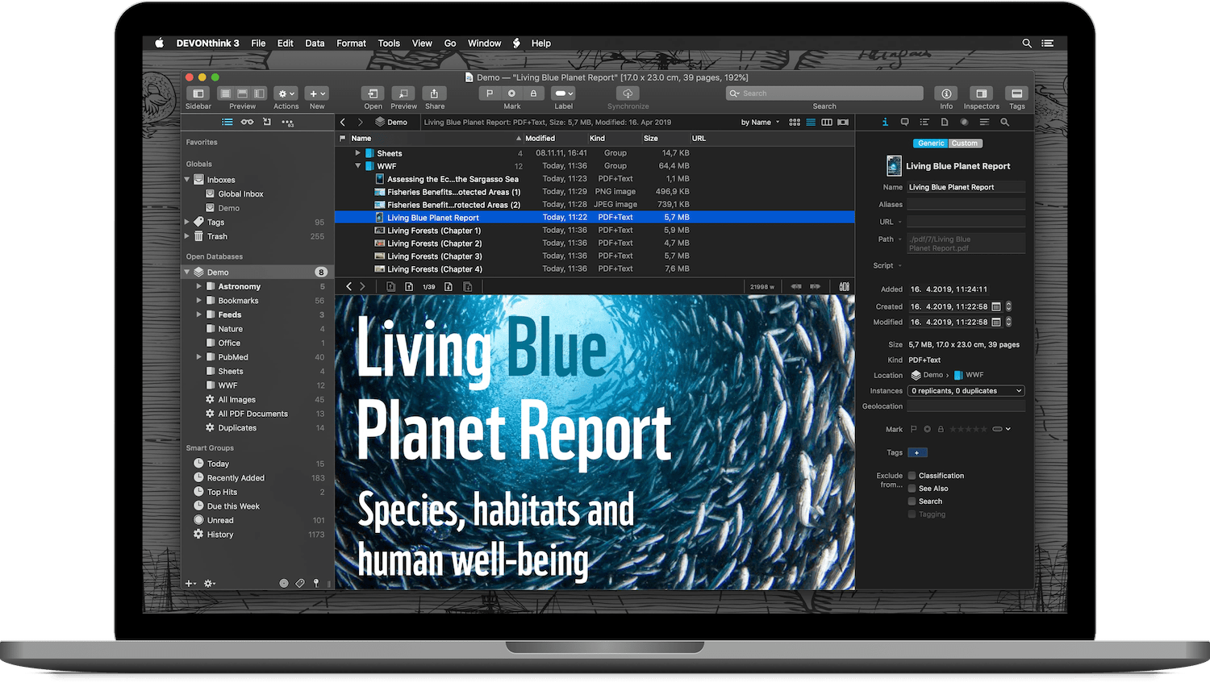
Task: Switch to column view
Action: (827, 123)
